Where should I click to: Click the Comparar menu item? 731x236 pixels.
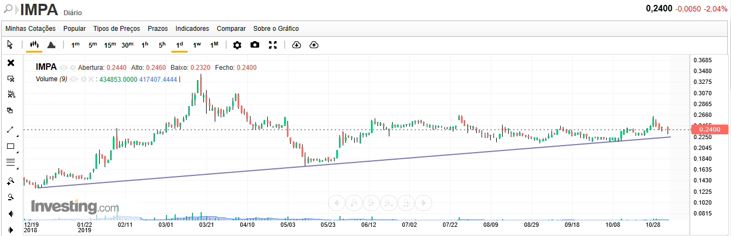tap(231, 29)
